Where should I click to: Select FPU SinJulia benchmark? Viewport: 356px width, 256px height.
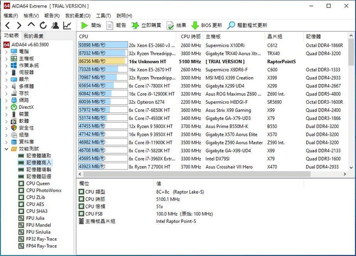35,232
